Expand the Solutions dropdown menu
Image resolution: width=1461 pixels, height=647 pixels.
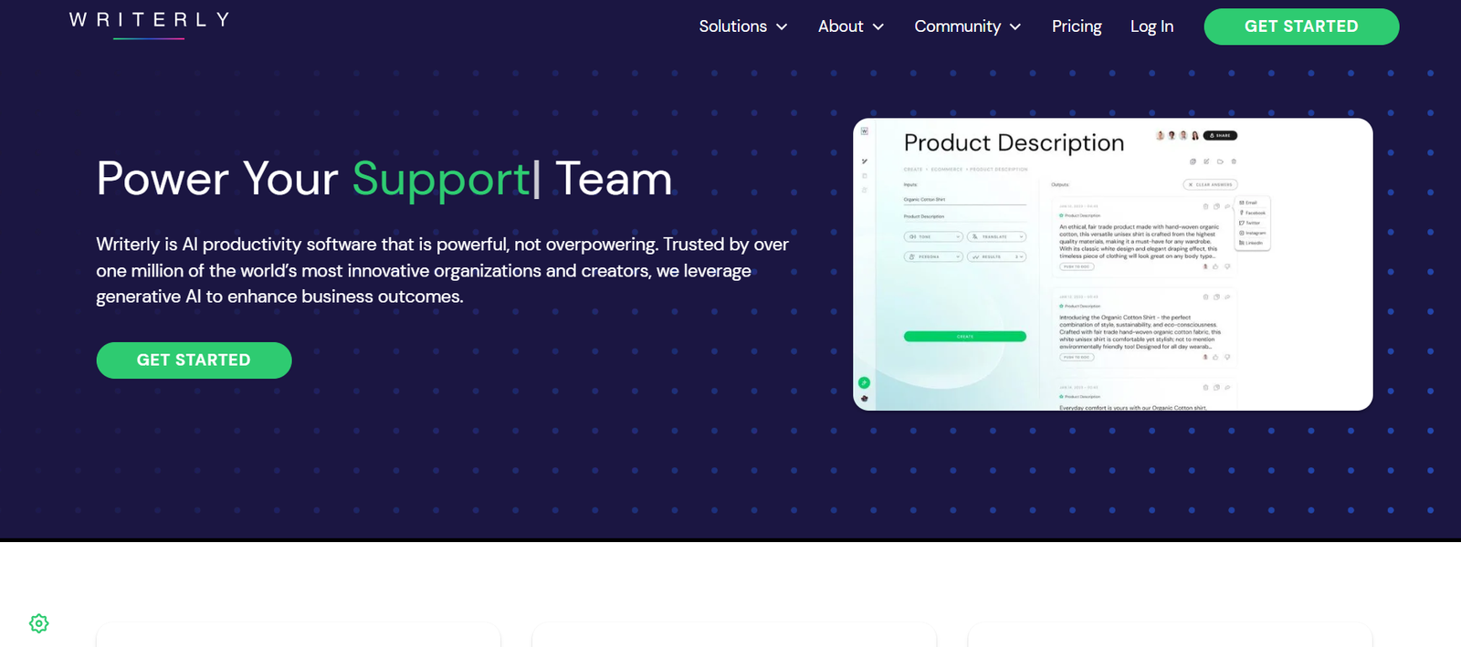[x=743, y=26]
